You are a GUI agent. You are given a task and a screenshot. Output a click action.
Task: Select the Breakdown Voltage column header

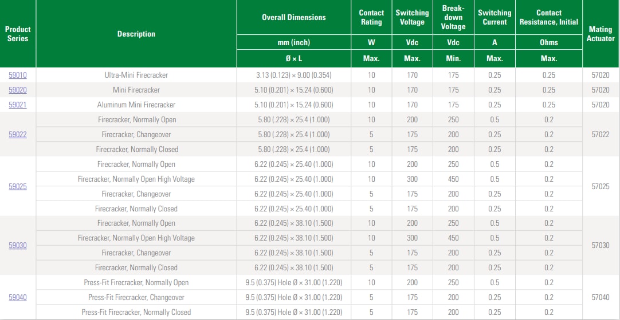(453, 17)
